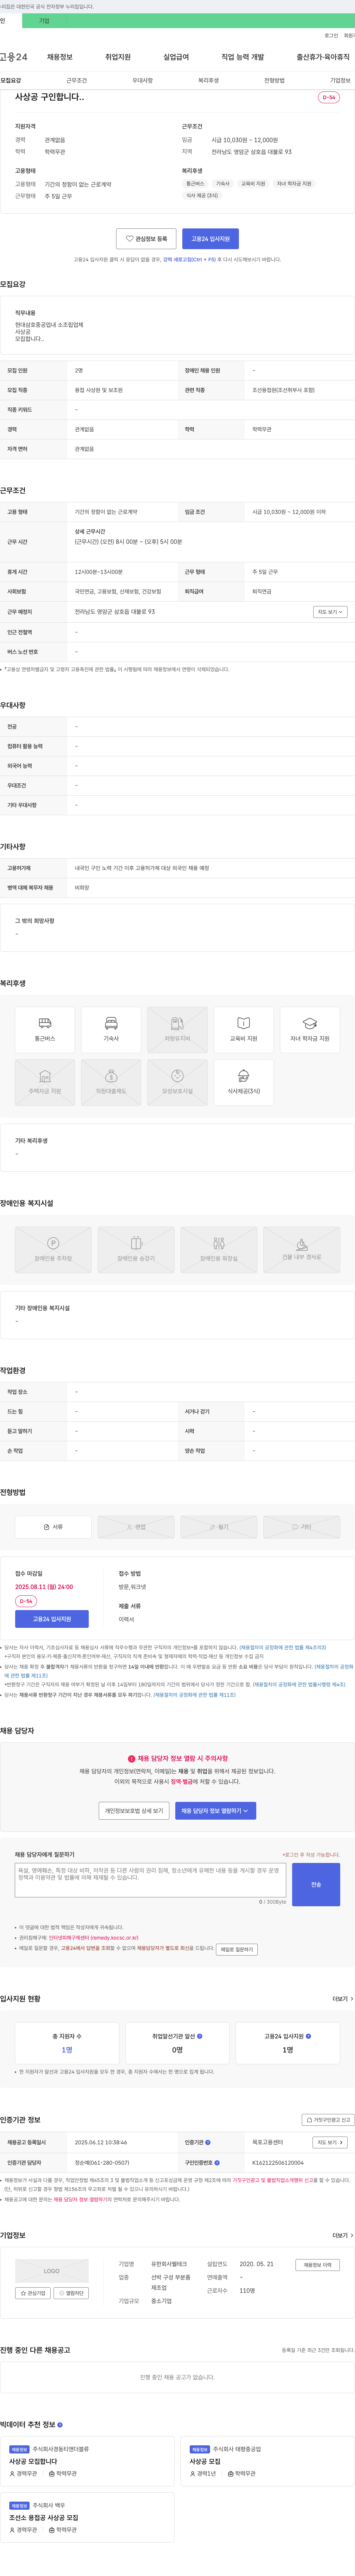Open the 출산휴가·육아휴직 menu
355x2576 pixels.
pyautogui.click(x=323, y=57)
